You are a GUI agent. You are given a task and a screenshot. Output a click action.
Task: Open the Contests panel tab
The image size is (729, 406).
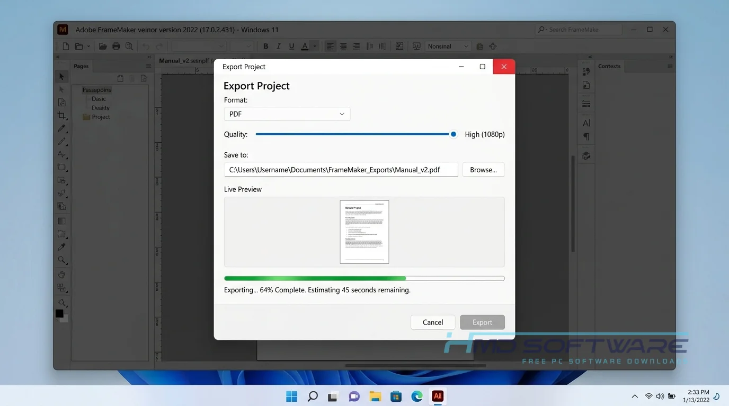click(x=609, y=66)
